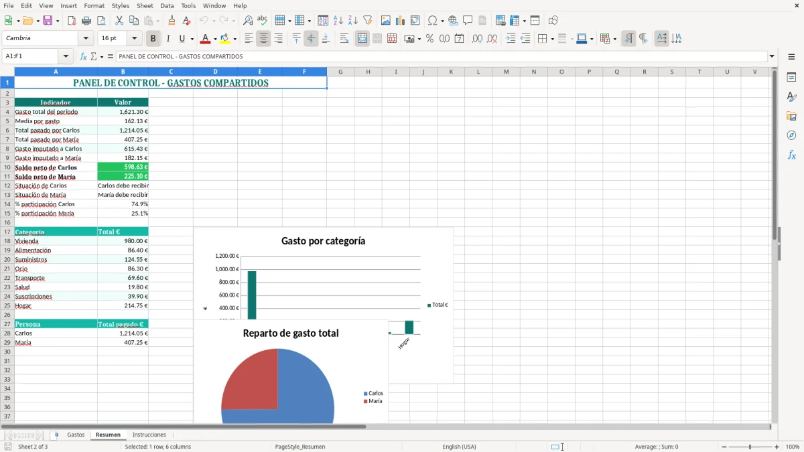Click into the formula input line
Image resolution: width=804 pixels, height=452 pixels.
click(441, 57)
